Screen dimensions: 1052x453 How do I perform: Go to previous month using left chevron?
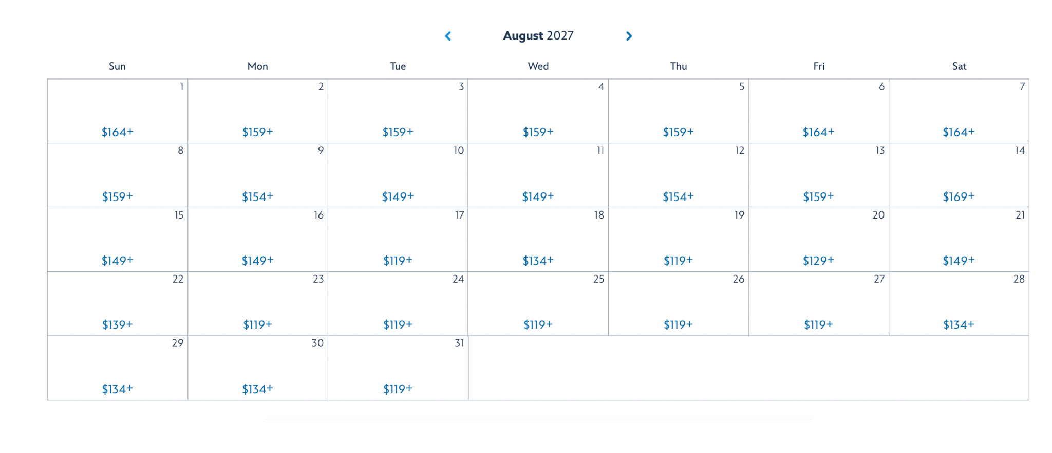coord(448,36)
